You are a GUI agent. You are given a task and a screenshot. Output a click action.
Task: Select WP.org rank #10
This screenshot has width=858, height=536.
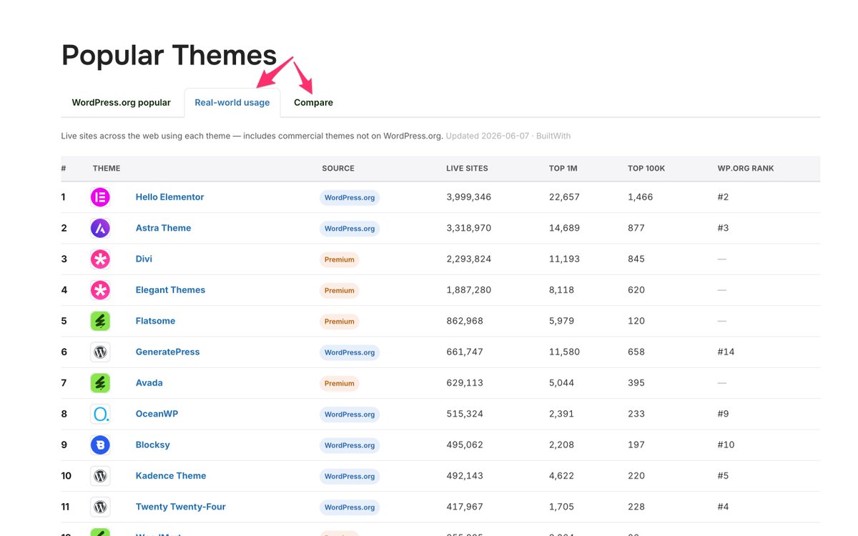tap(726, 445)
